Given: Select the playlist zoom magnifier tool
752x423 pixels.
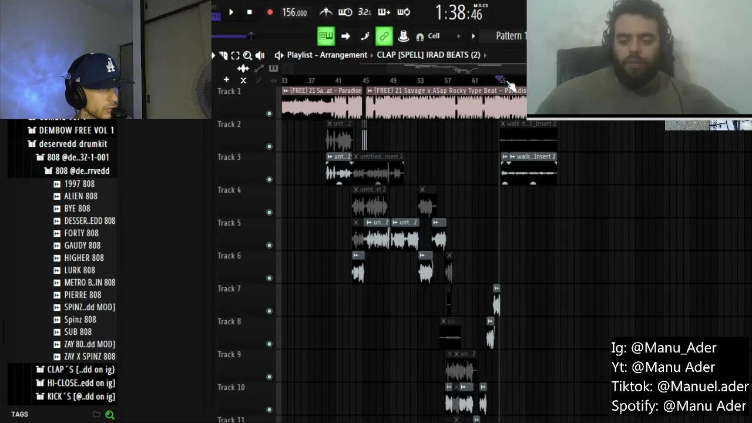Looking at the screenshot, I should [x=247, y=55].
